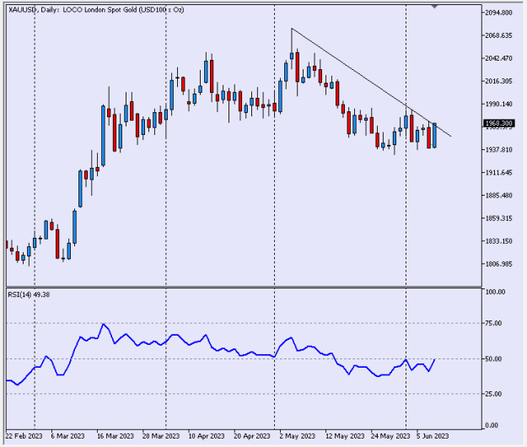Click the RSI scale value 75.00

493,323
